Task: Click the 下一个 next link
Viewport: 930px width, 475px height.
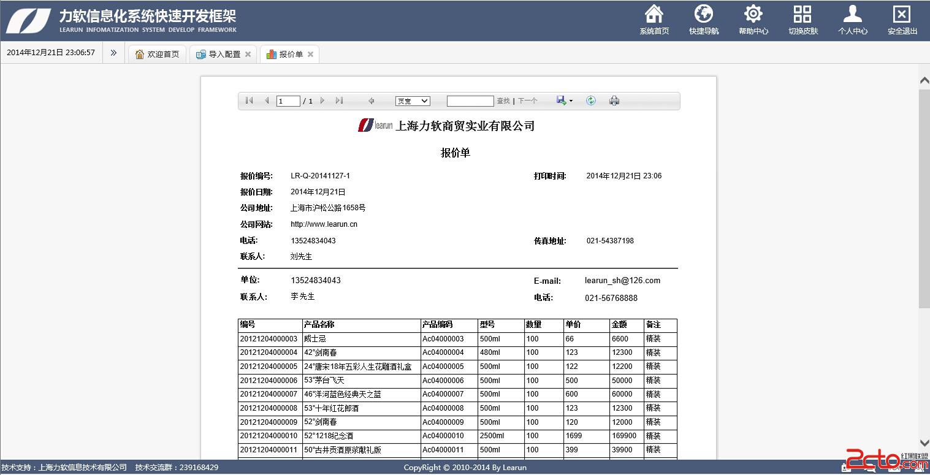Action: click(527, 101)
